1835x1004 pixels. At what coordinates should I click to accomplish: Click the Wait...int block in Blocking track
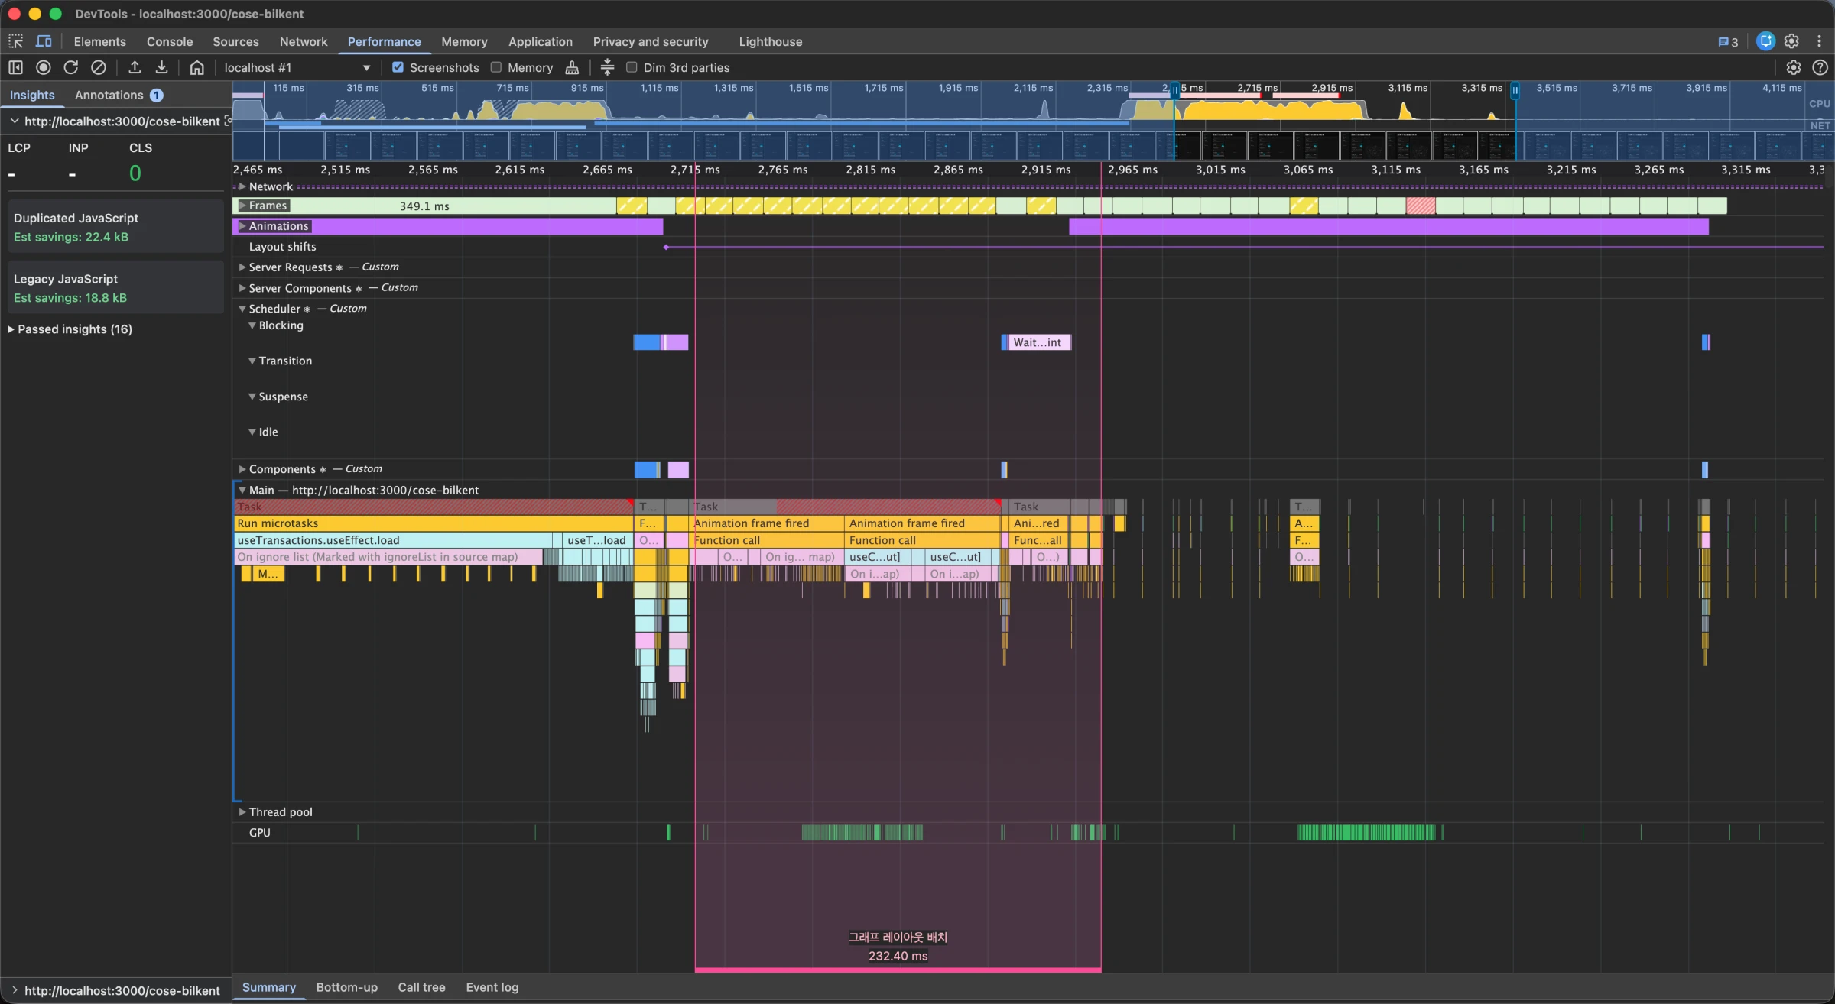(x=1038, y=342)
